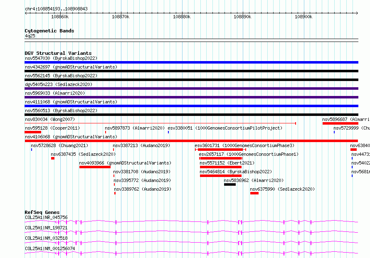Click red bar under nsv5896687
Image resolution: width=370 pixels, height=258 pixels.
click(340, 123)
